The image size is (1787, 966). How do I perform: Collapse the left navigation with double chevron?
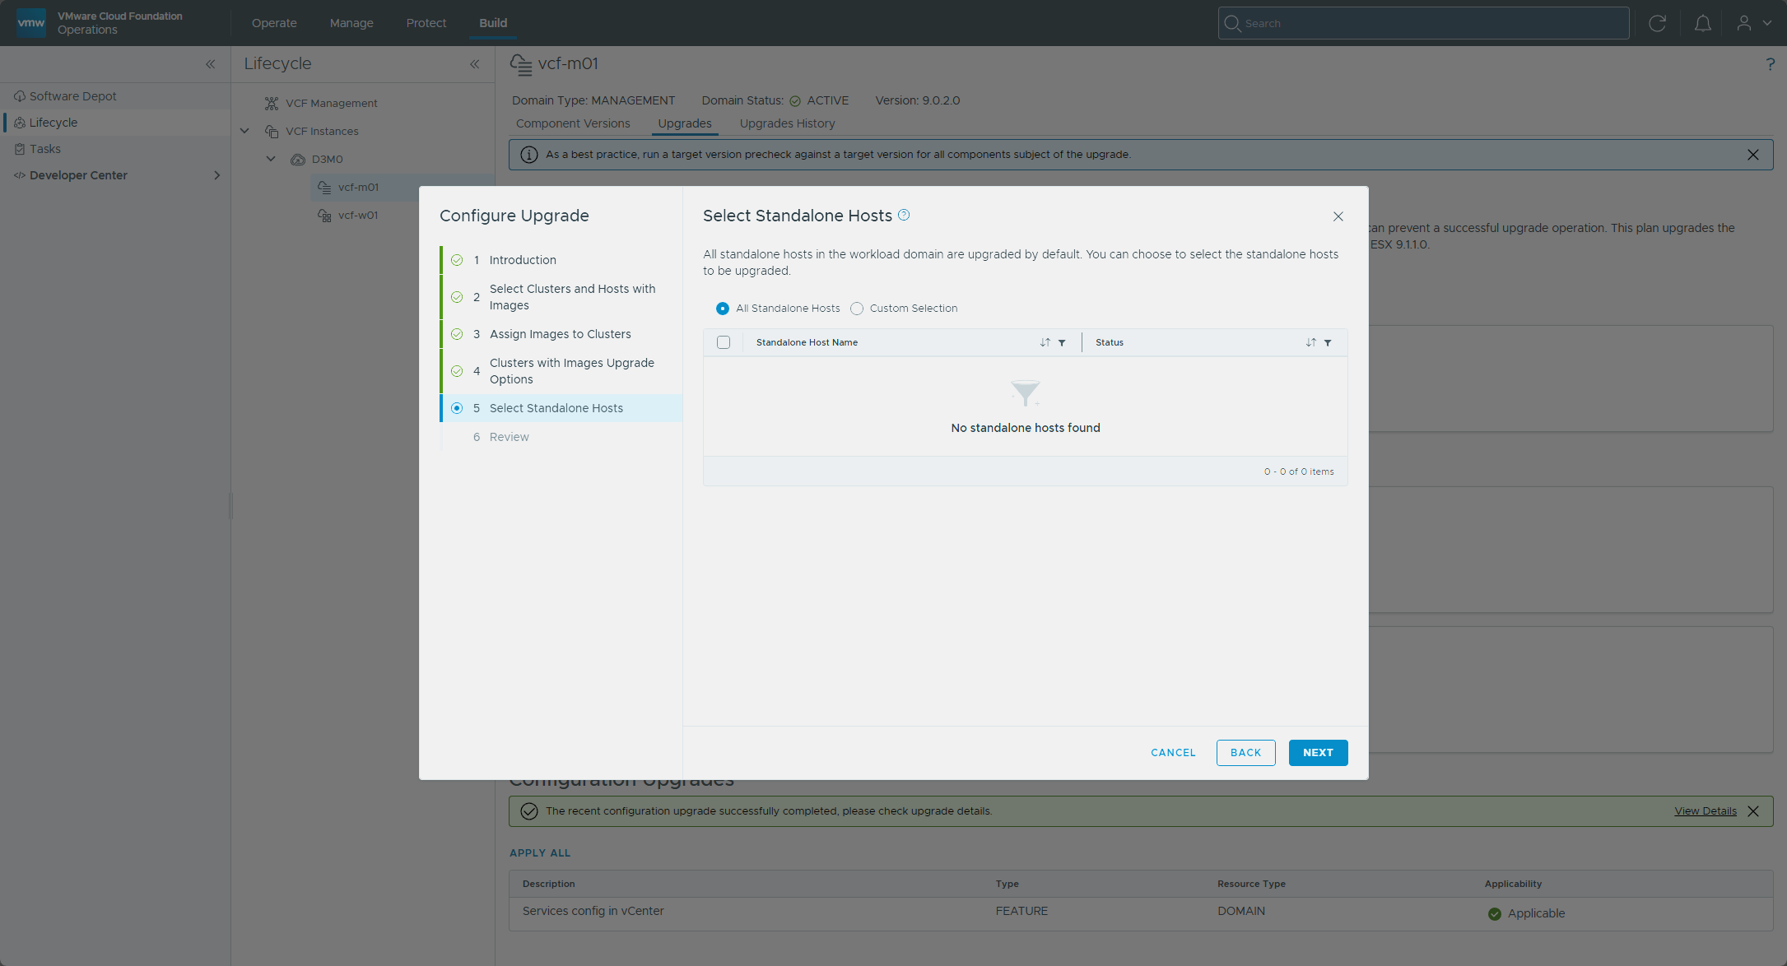[211, 64]
